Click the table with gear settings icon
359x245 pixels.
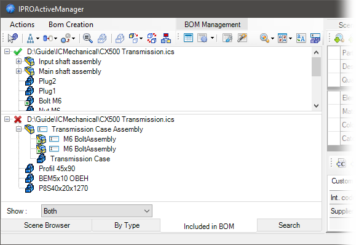(203, 38)
